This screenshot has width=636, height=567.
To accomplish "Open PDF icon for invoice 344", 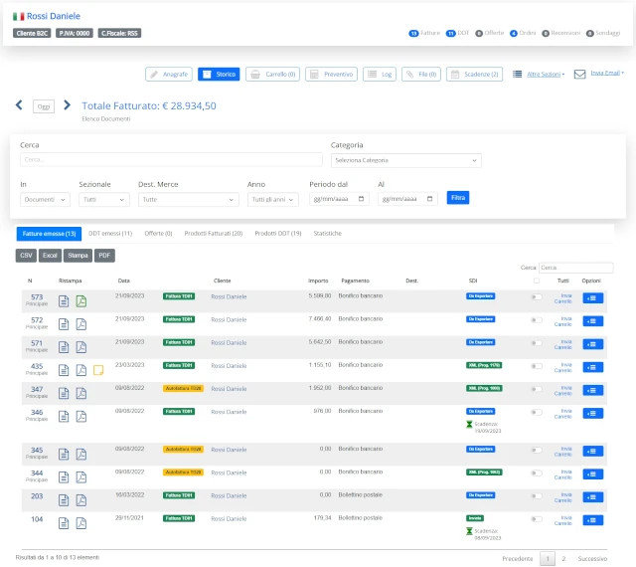I will click(x=81, y=477).
